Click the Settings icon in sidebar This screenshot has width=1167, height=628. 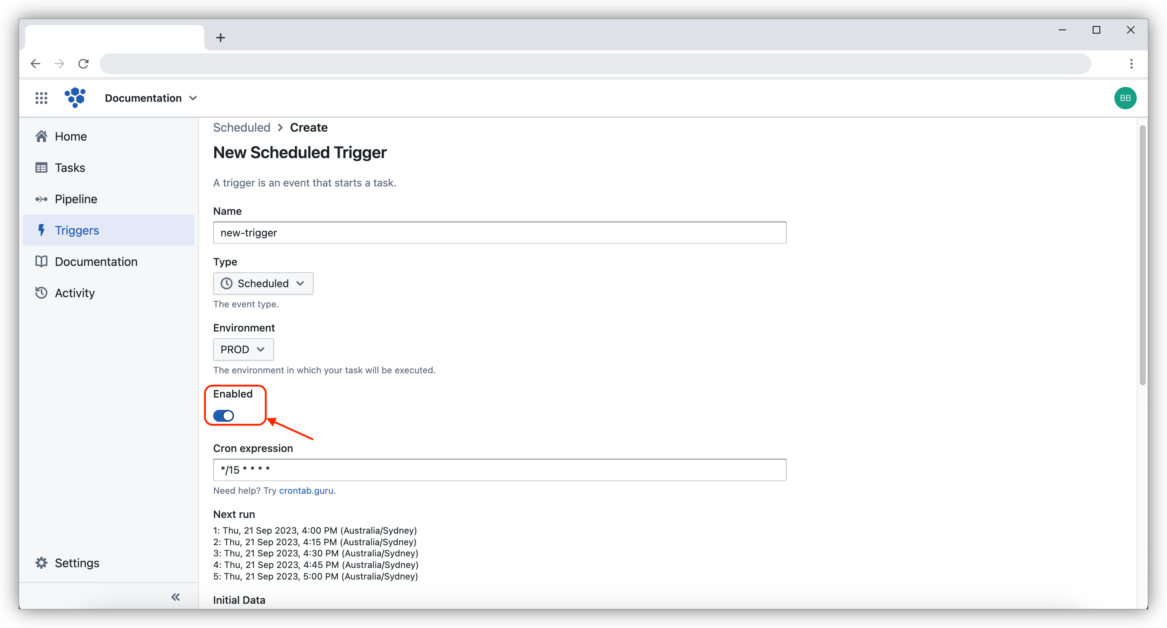pos(41,563)
